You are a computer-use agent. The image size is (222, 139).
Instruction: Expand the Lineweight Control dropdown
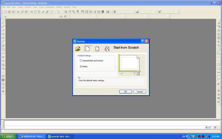(146, 16)
